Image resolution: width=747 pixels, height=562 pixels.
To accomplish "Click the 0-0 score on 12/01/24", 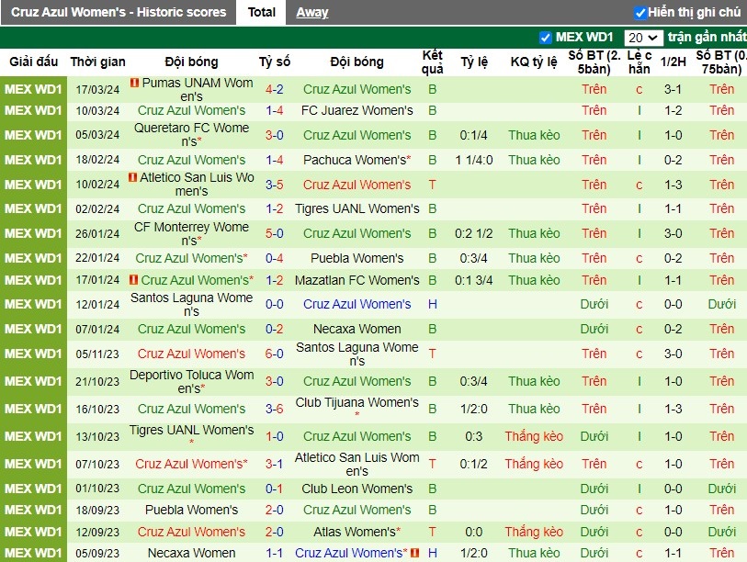I will (275, 304).
